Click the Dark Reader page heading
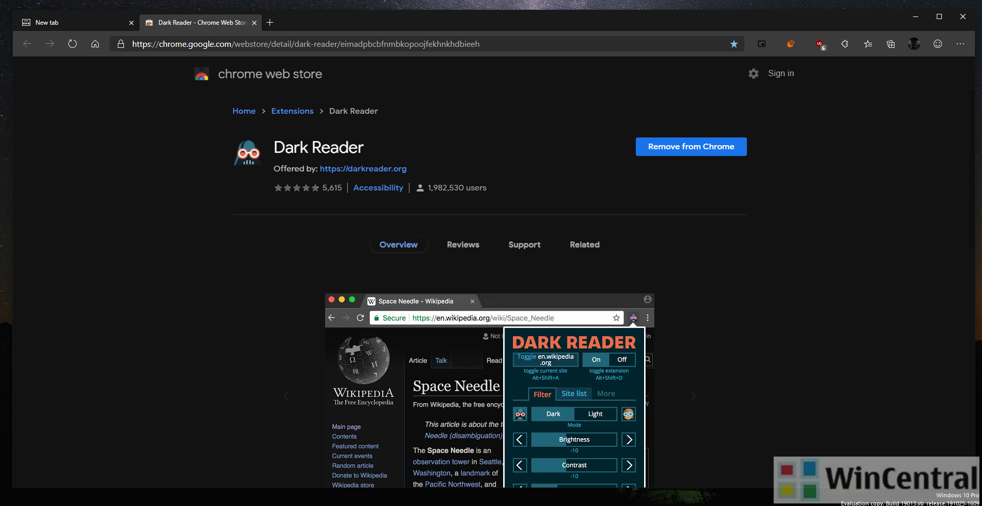 pos(318,148)
